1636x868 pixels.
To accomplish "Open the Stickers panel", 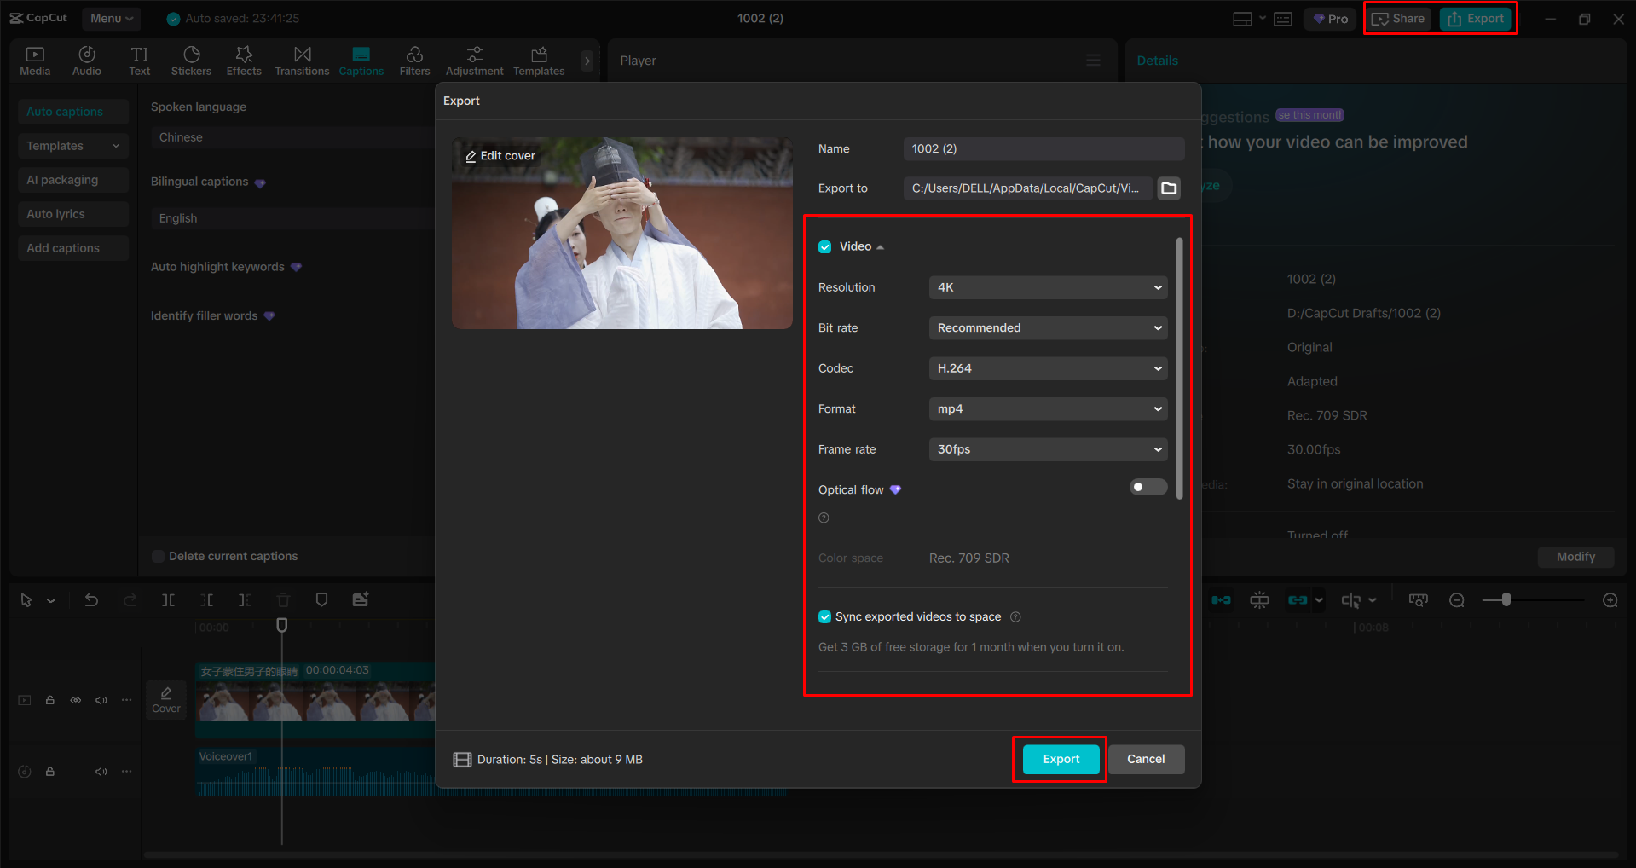I will 191,61.
